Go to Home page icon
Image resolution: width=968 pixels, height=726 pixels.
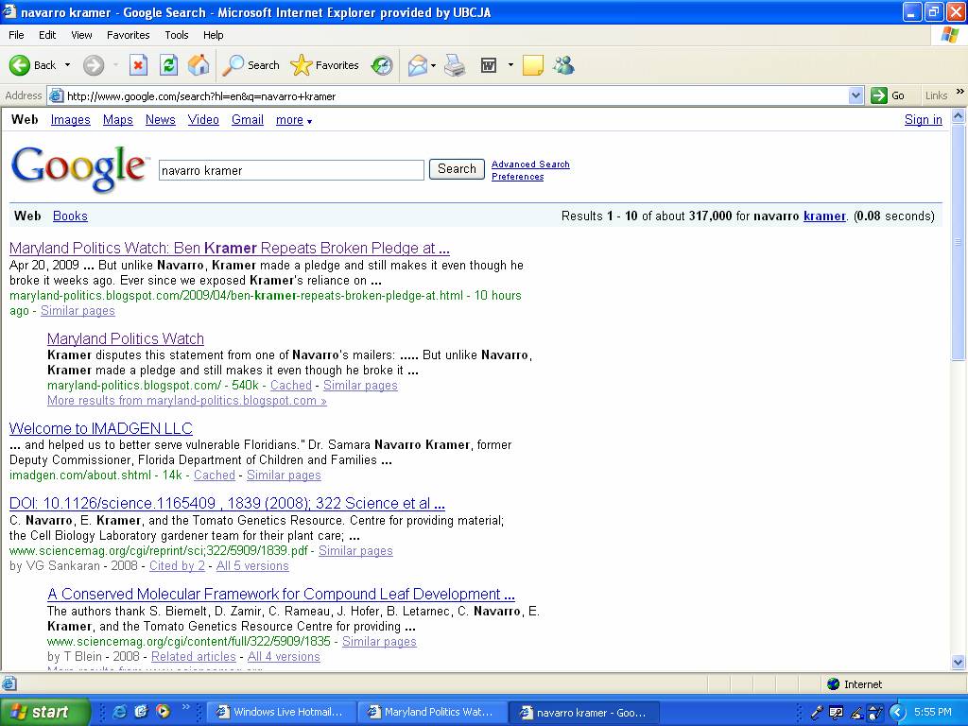click(x=199, y=65)
